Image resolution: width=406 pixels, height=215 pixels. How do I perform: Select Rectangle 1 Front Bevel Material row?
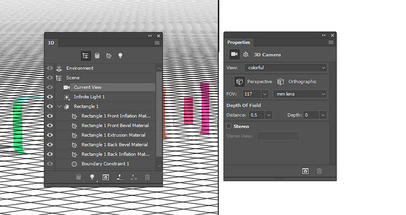pyautogui.click(x=105, y=125)
